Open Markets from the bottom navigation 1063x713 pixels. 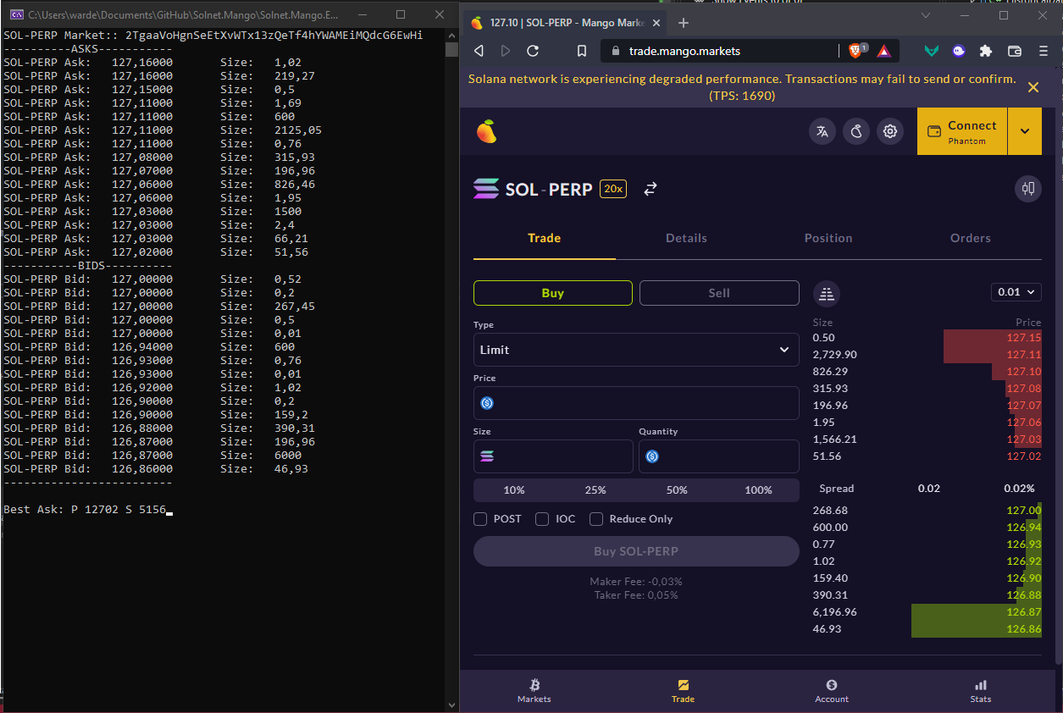point(534,689)
